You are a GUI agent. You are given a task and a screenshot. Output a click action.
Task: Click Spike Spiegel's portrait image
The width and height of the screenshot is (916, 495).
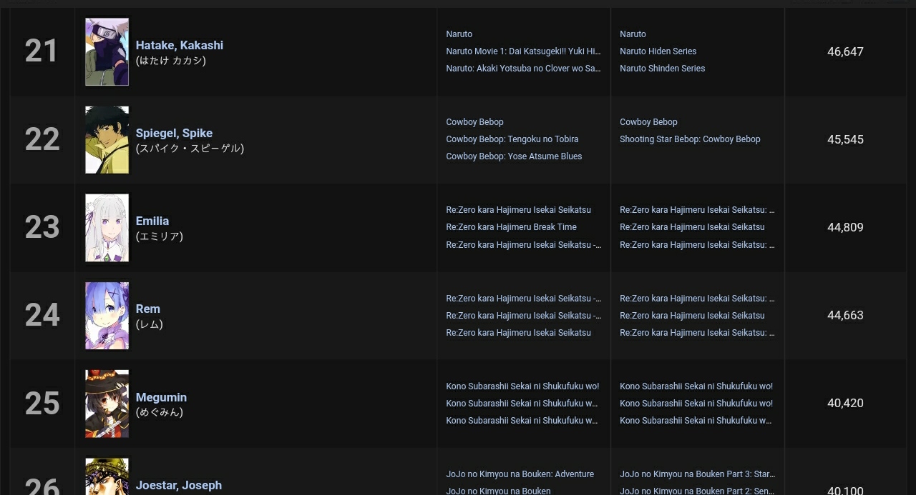coord(107,139)
